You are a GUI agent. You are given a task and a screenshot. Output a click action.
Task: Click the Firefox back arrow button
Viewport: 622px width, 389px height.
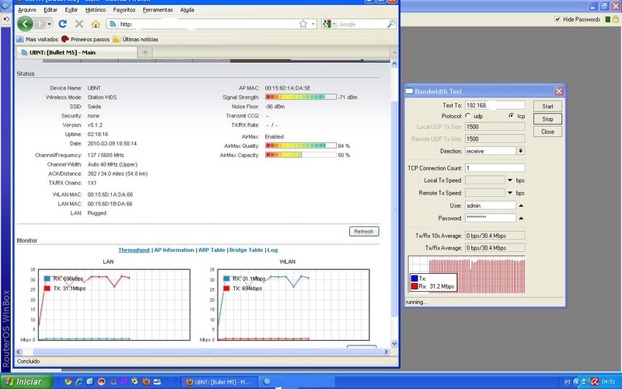26,24
